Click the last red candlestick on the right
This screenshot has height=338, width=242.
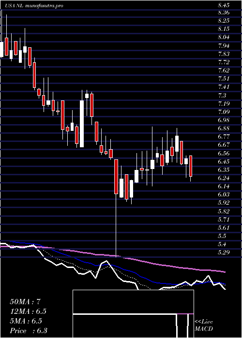191,166
